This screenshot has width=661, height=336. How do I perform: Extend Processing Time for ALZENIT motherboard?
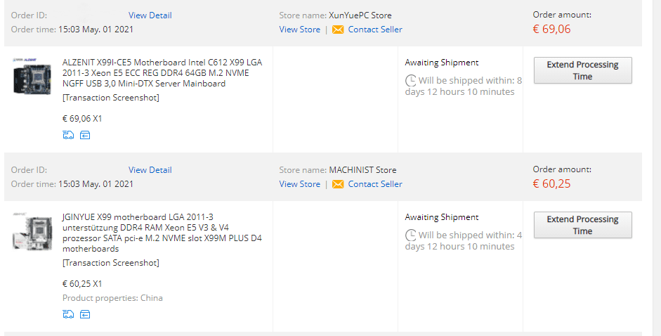[x=582, y=70]
